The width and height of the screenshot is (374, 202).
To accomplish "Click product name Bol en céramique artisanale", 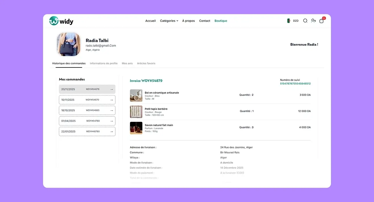I will tap(162, 93).
